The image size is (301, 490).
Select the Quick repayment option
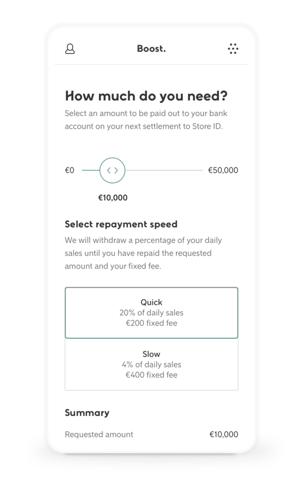point(151,313)
